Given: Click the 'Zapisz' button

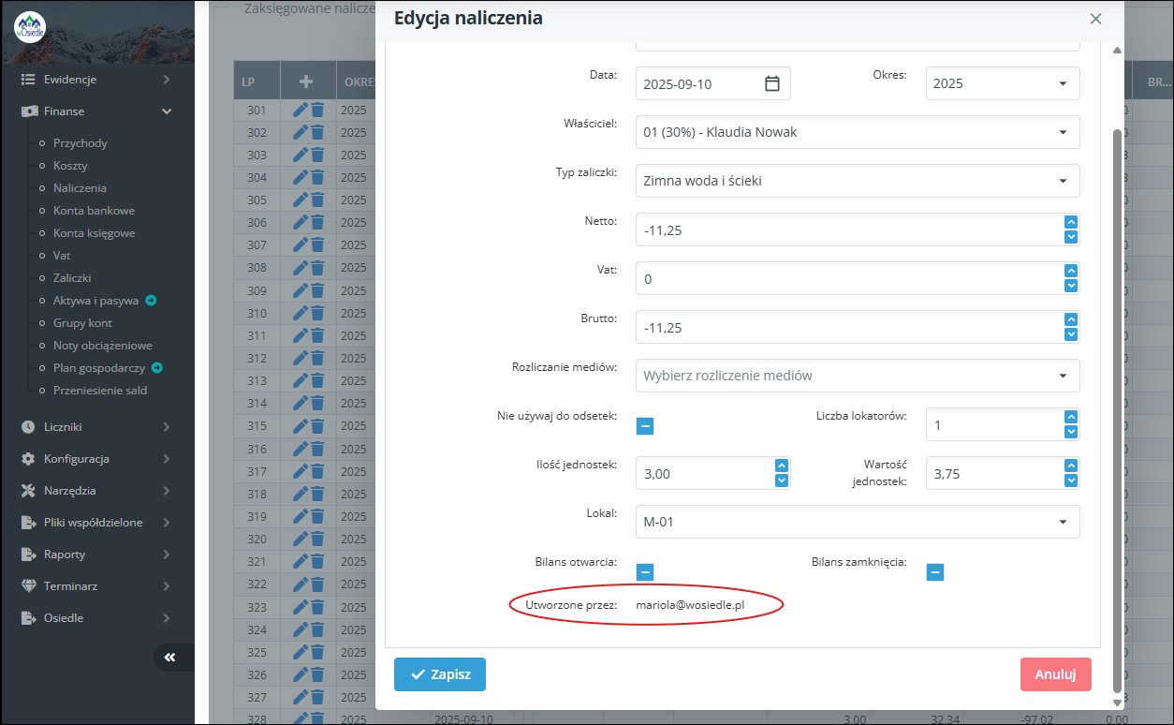Looking at the screenshot, I should 440,674.
